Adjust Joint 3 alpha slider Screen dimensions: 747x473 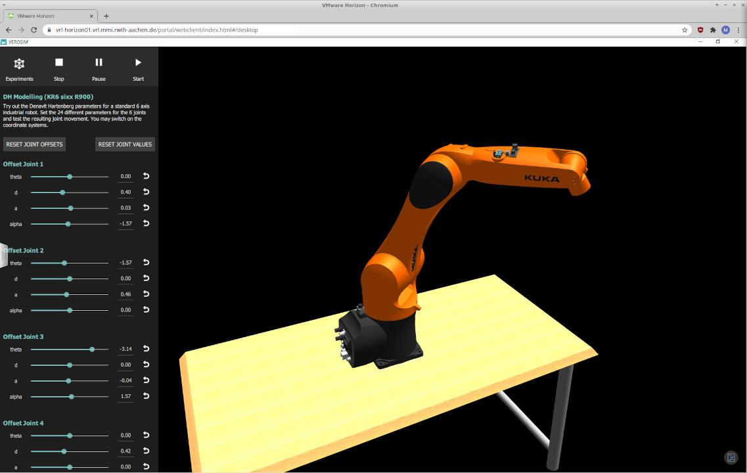click(x=70, y=396)
